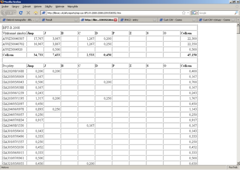Open the Nástroje menu

[60, 6]
